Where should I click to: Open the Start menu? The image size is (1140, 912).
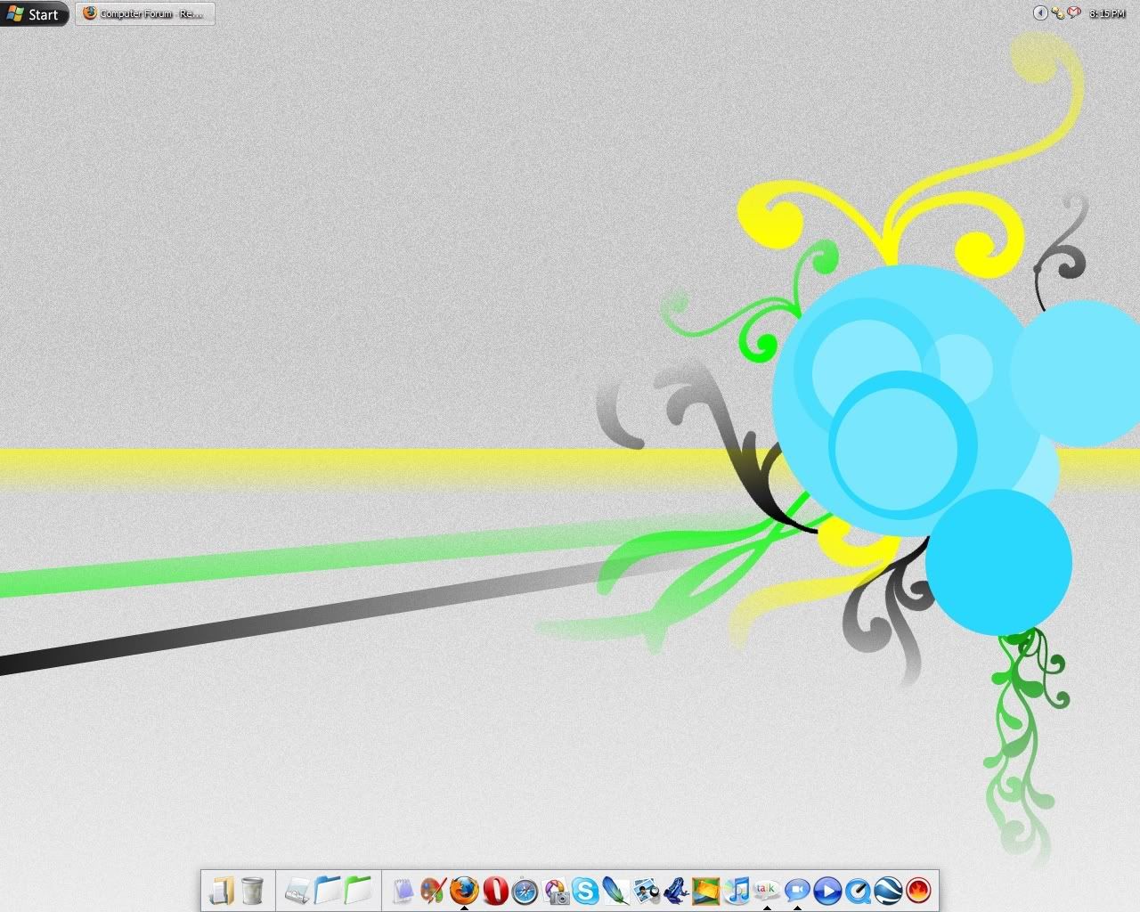34,13
